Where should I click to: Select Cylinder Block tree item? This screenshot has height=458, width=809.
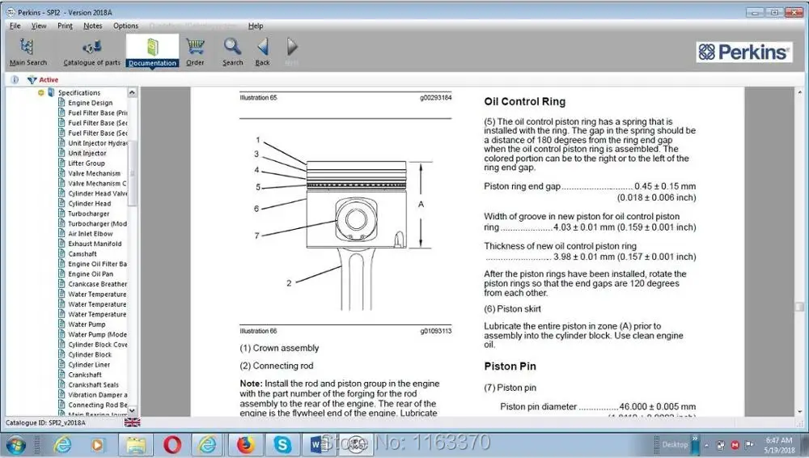pos(90,354)
